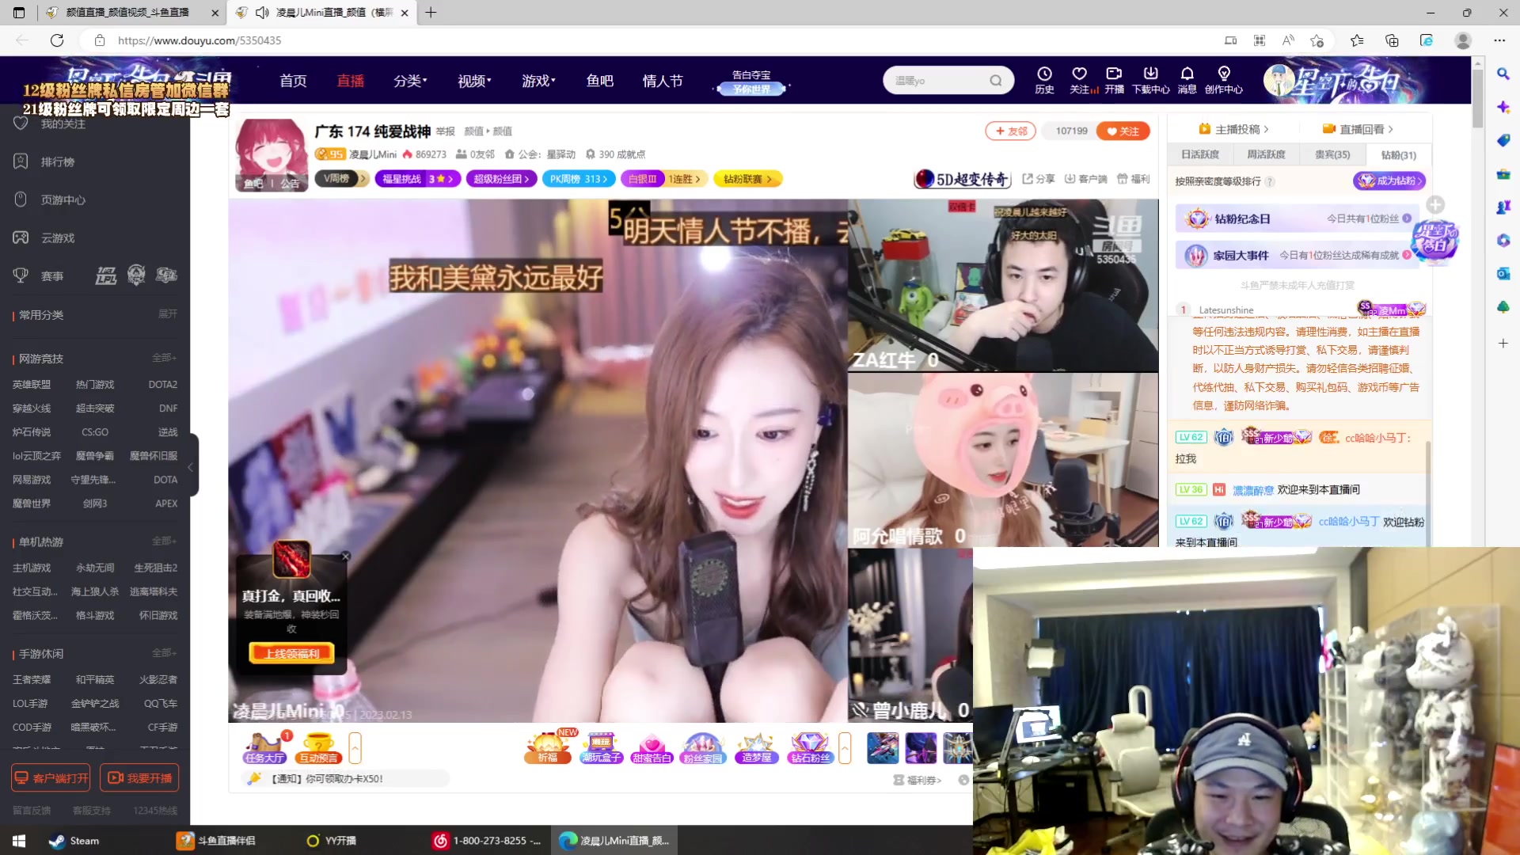Click the 我要开播 start streaming button
This screenshot has height=855, width=1520.
tap(140, 777)
